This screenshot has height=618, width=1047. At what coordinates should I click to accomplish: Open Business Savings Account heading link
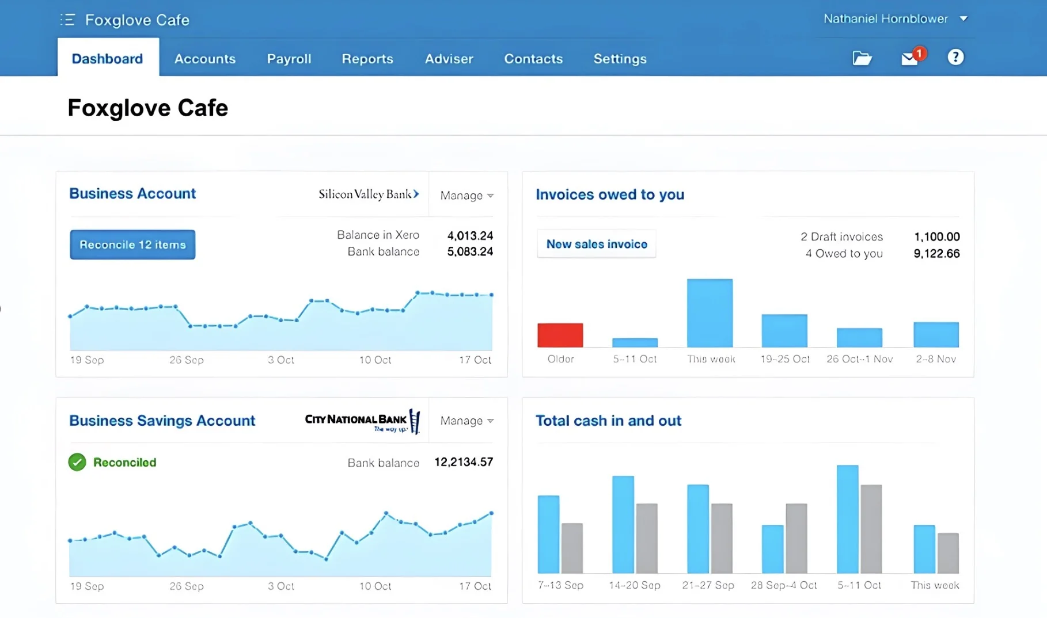pos(162,421)
